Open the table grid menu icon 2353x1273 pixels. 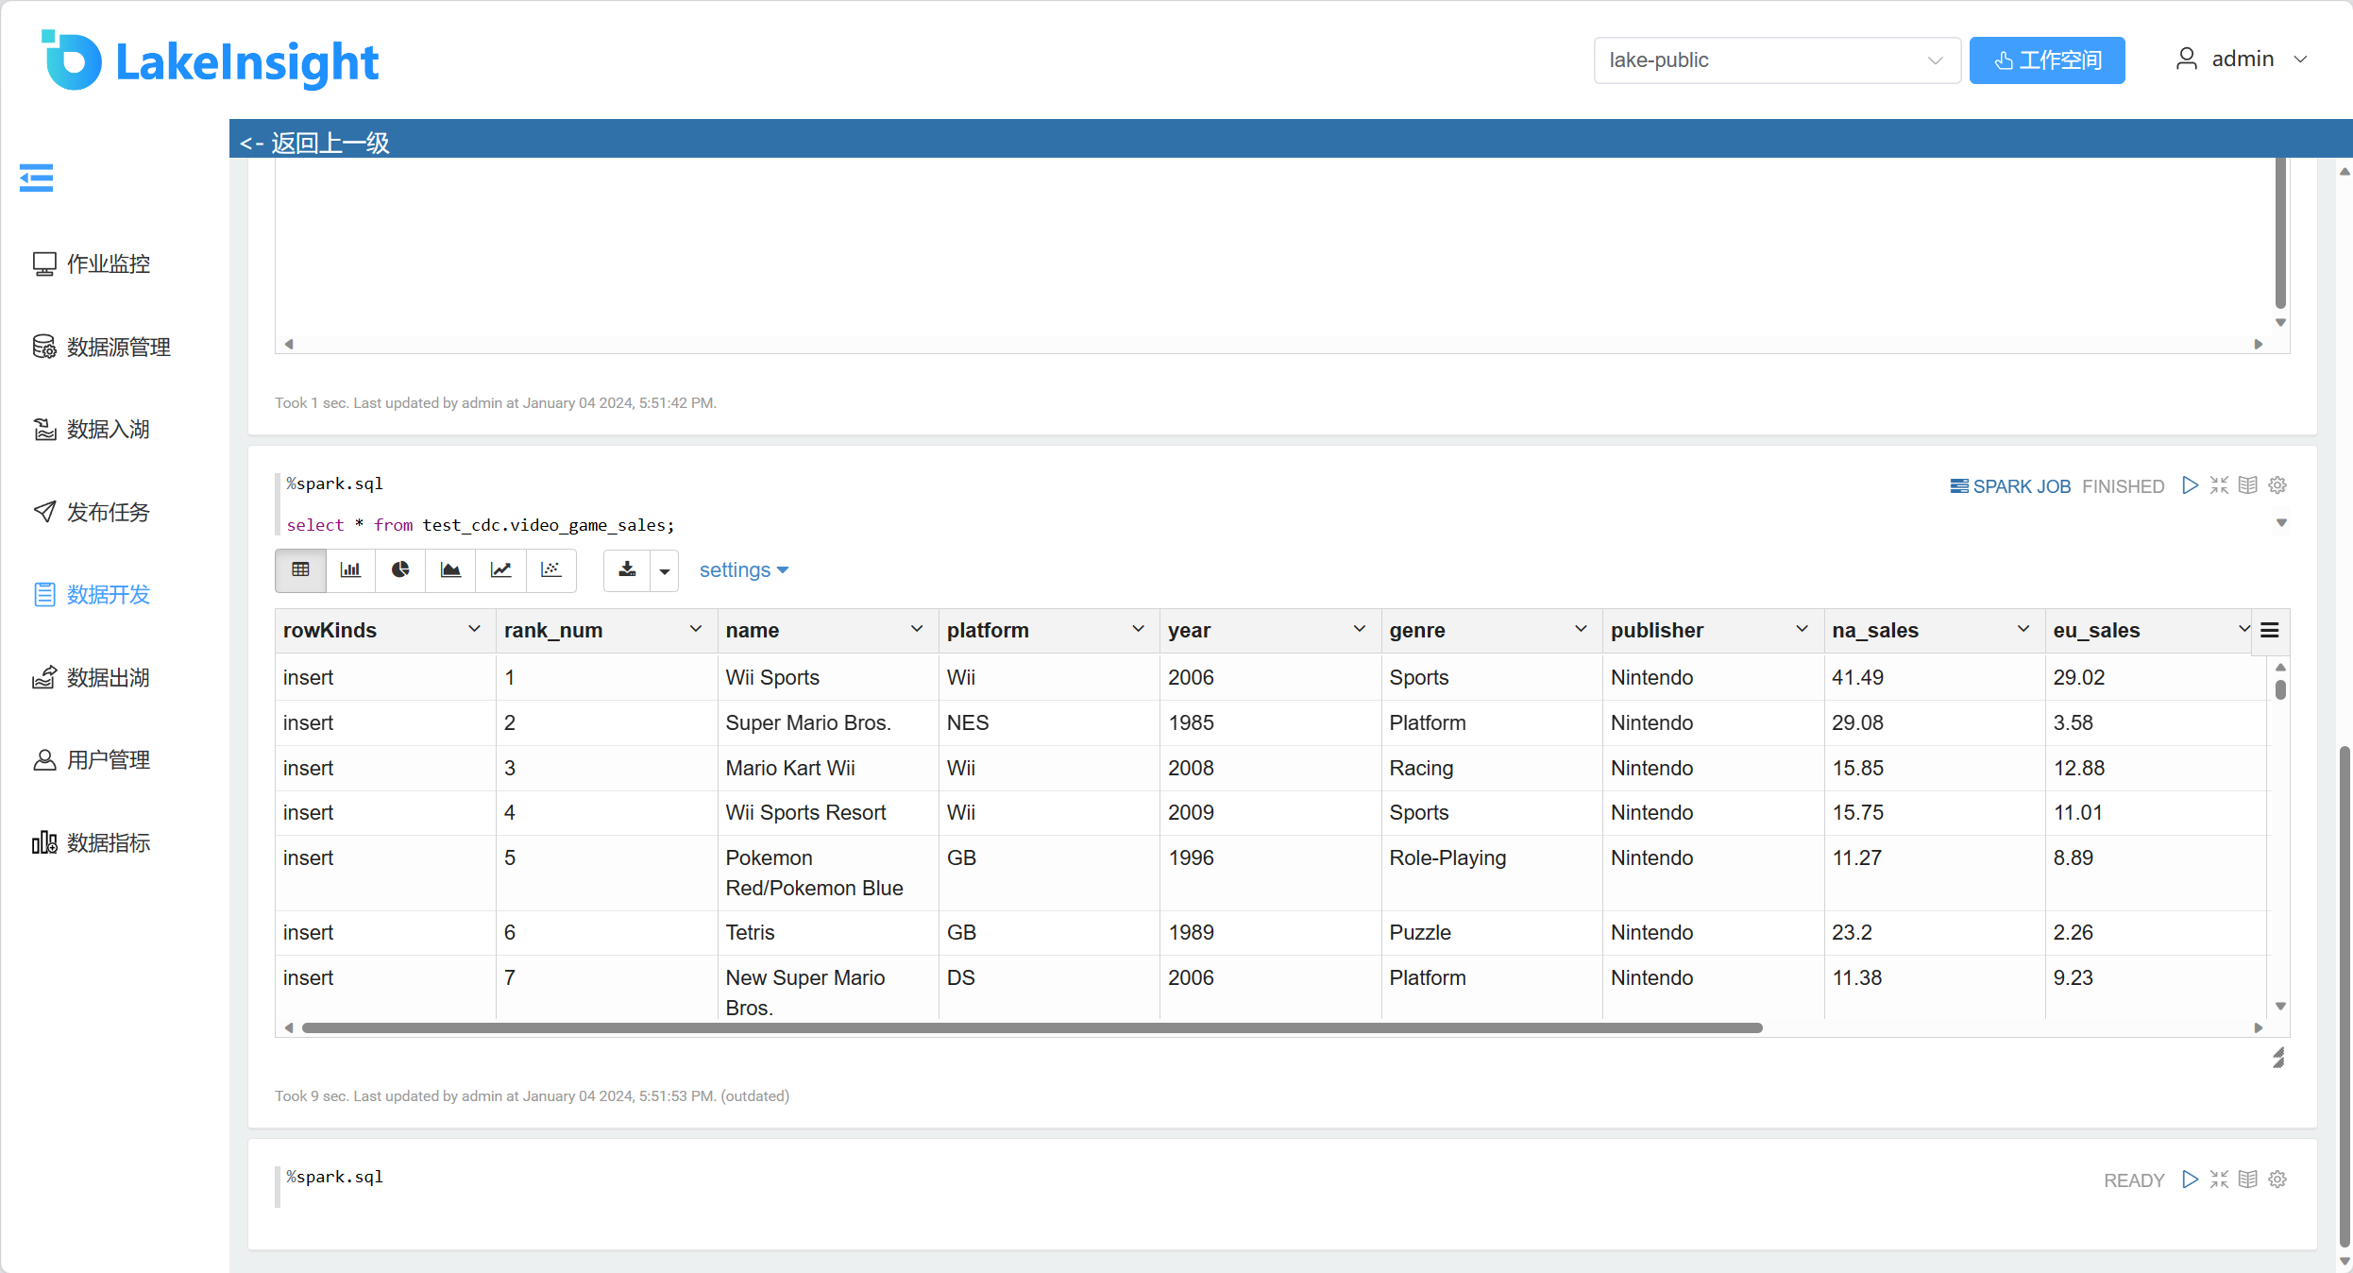tap(2270, 630)
